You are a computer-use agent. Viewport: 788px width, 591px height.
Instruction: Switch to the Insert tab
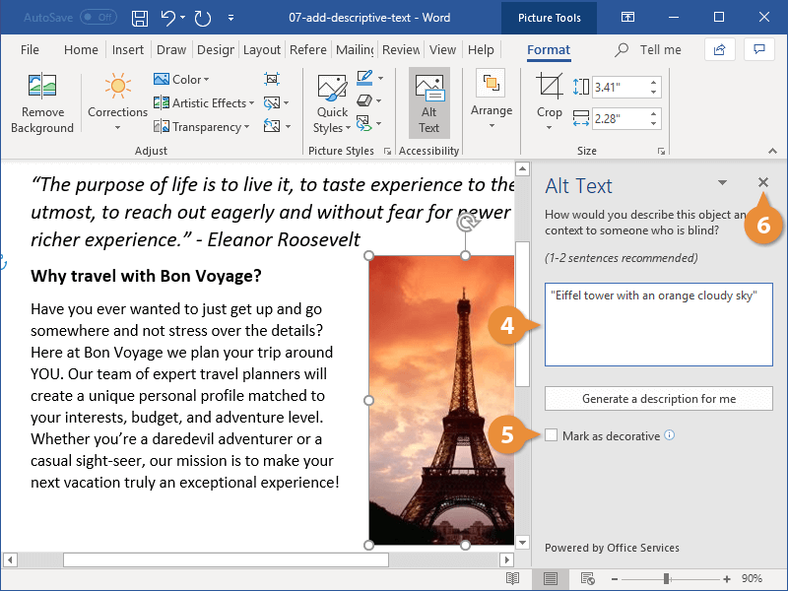(x=128, y=50)
